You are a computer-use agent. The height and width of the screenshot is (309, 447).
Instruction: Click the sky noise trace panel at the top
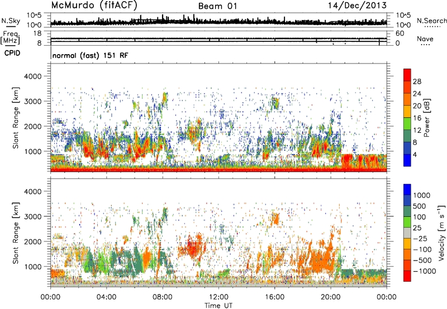[218, 21]
